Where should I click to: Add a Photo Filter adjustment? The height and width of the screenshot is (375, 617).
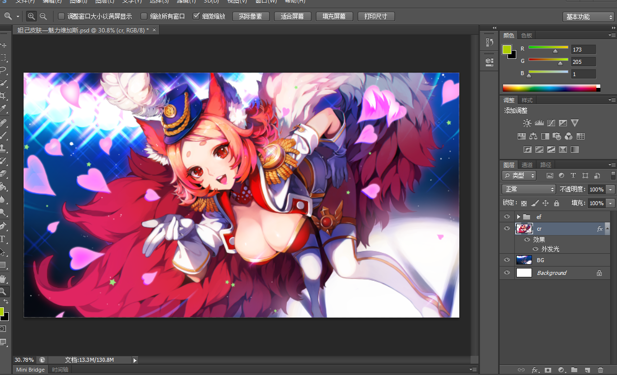point(557,136)
